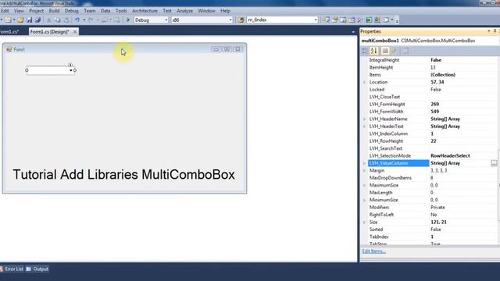
Task: Click the Categorized view icon in Properties
Action: [x=365, y=51]
